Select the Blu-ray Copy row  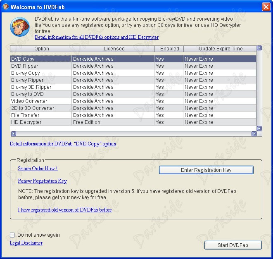coord(133,73)
